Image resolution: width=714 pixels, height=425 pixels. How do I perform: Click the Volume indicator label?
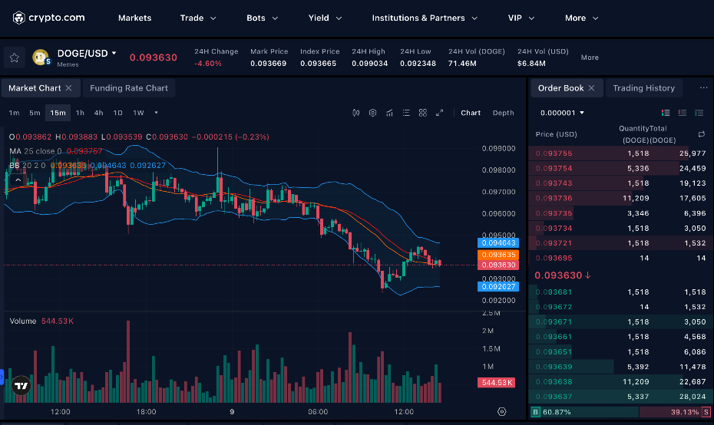pos(23,321)
